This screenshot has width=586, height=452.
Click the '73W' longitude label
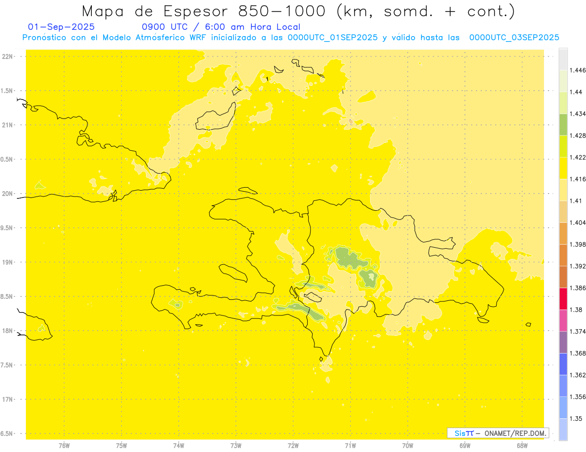tap(236, 445)
